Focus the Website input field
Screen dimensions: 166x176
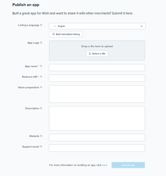[x=97, y=137]
